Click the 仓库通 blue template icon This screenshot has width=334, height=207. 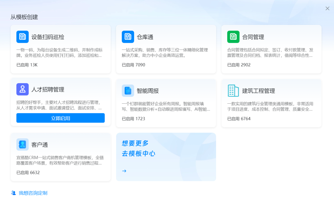click(128, 37)
